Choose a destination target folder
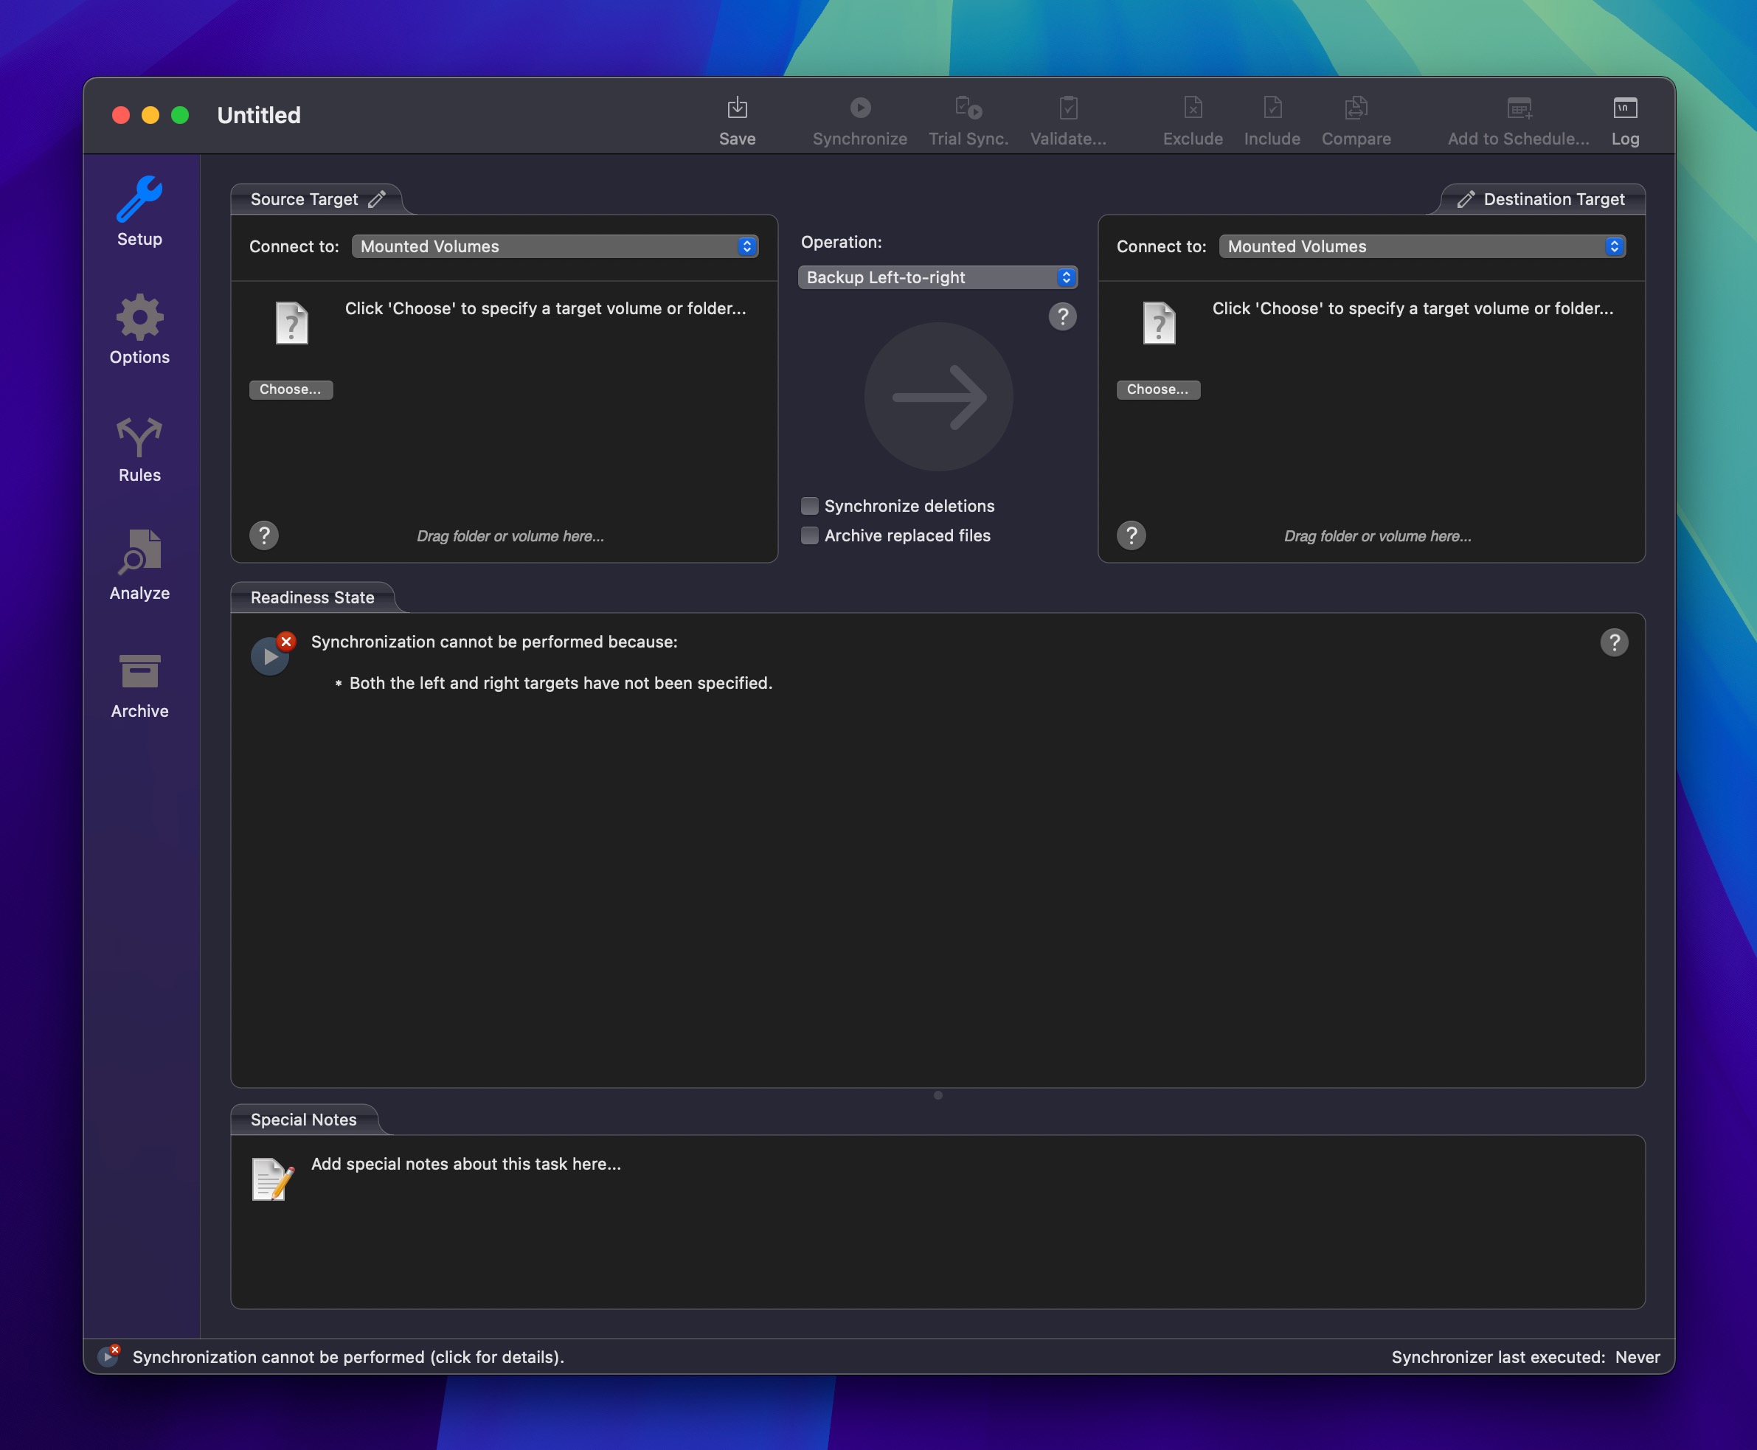The image size is (1757, 1450). (1158, 389)
